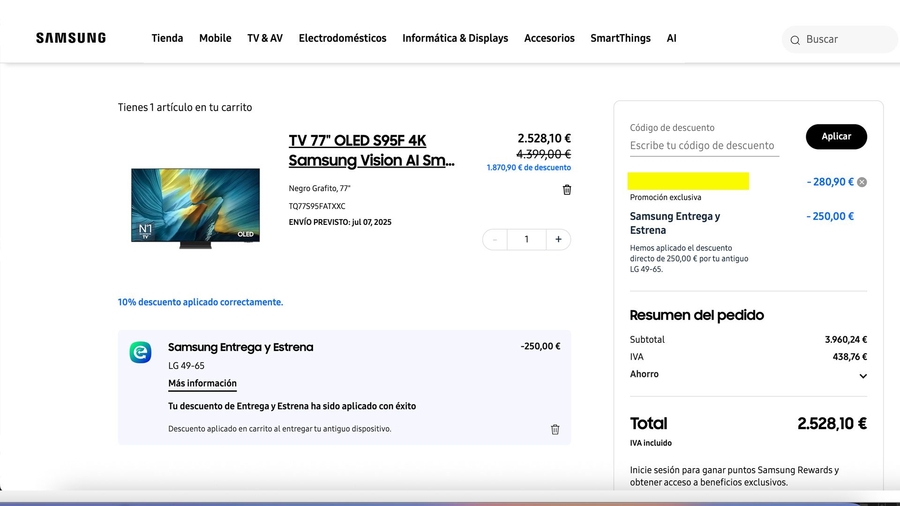
Task: Click the Aplicar button
Action: [836, 136]
